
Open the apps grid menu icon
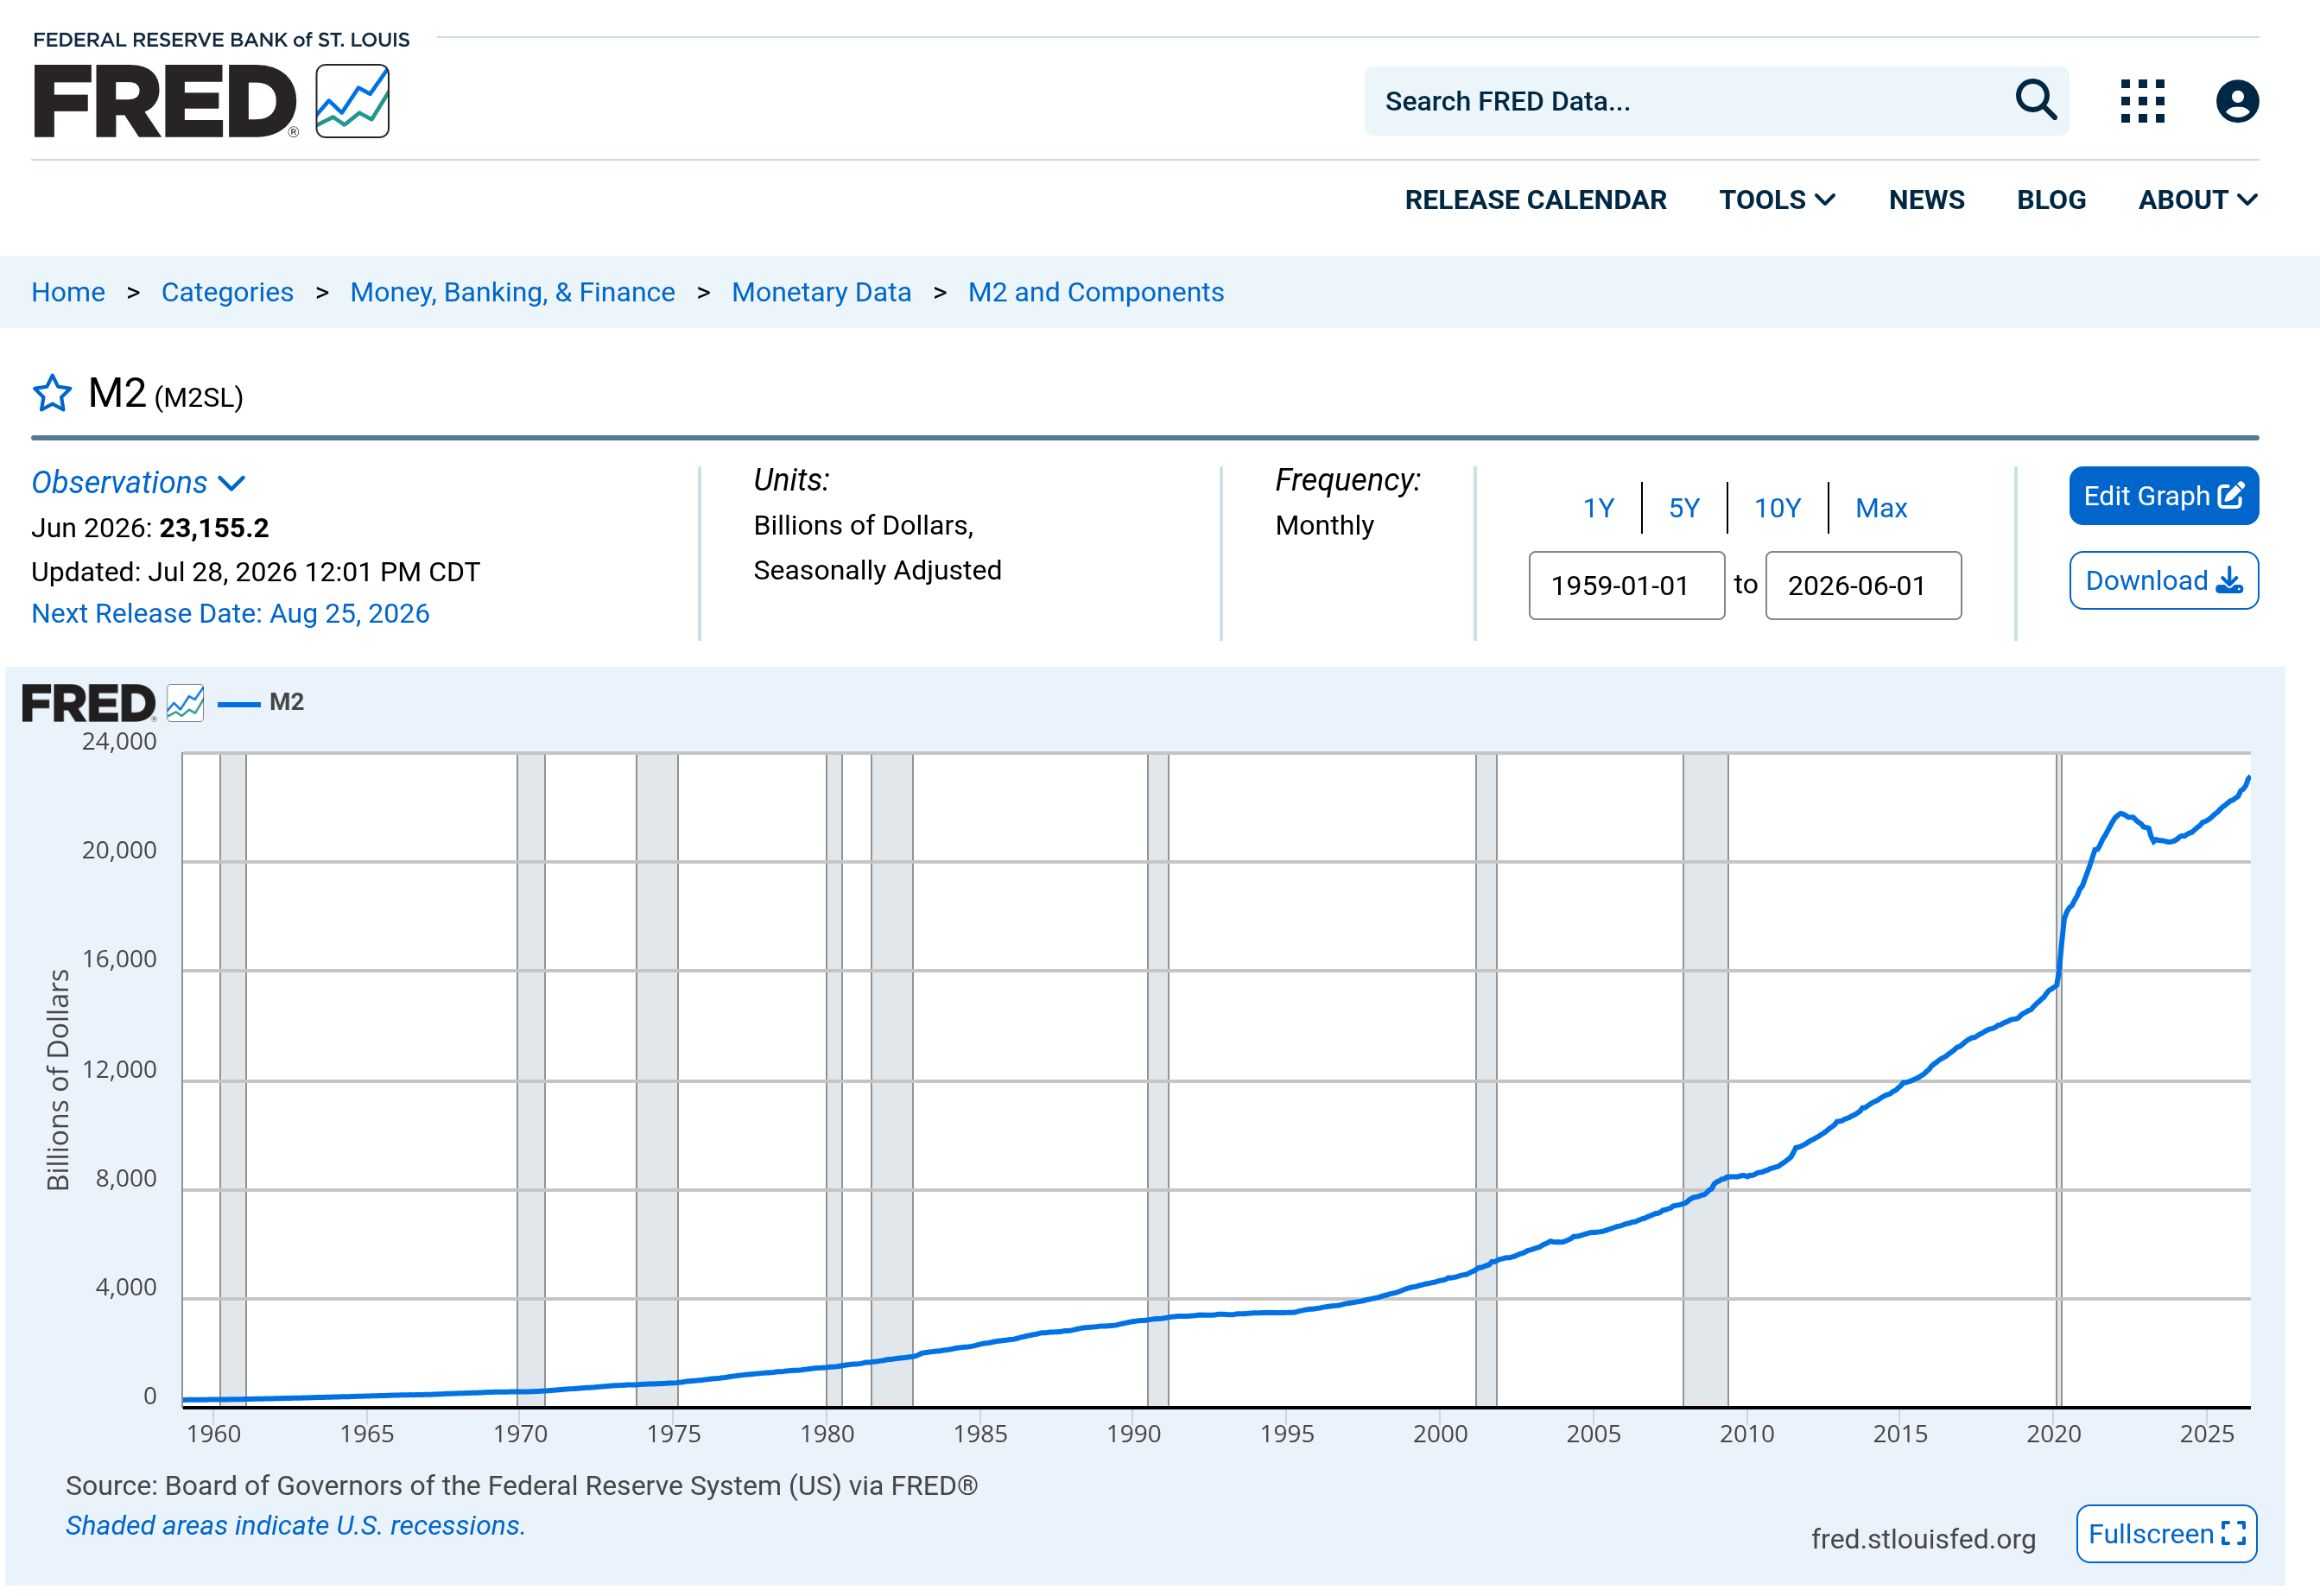[x=2142, y=101]
